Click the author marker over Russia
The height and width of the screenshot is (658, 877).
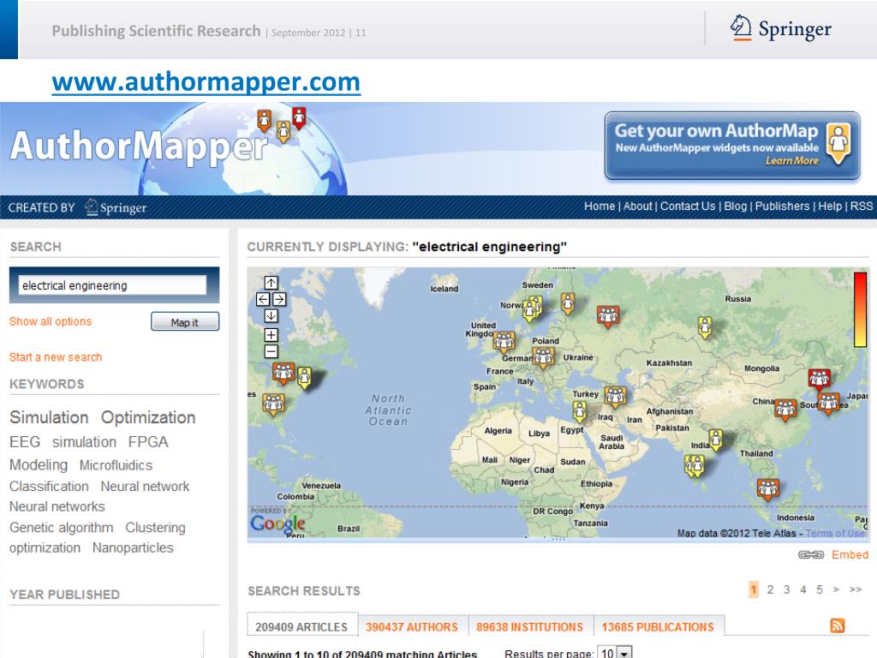(705, 326)
